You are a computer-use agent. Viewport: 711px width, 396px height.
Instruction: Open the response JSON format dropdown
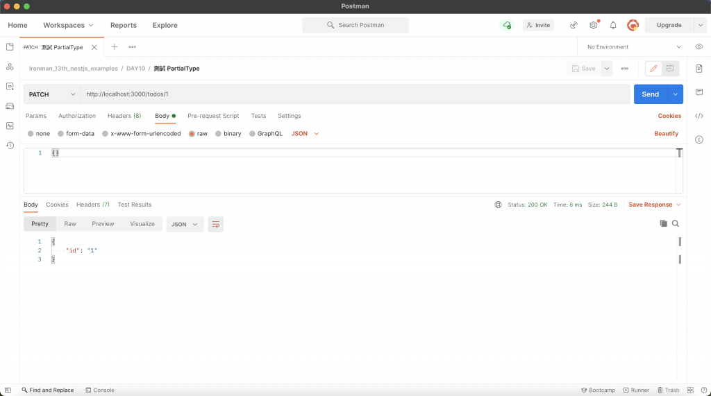[184, 224]
